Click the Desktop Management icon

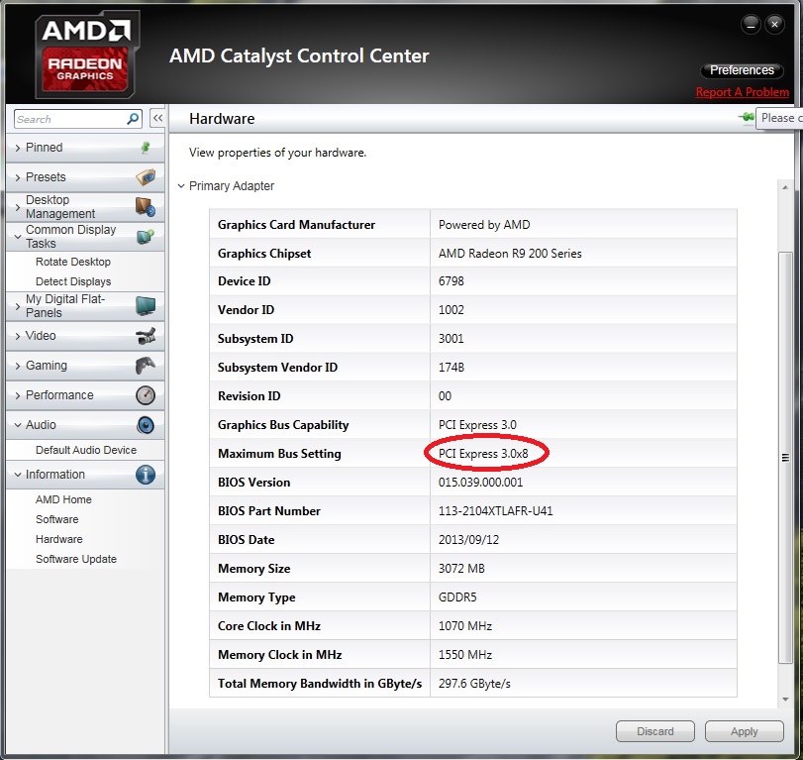click(146, 207)
